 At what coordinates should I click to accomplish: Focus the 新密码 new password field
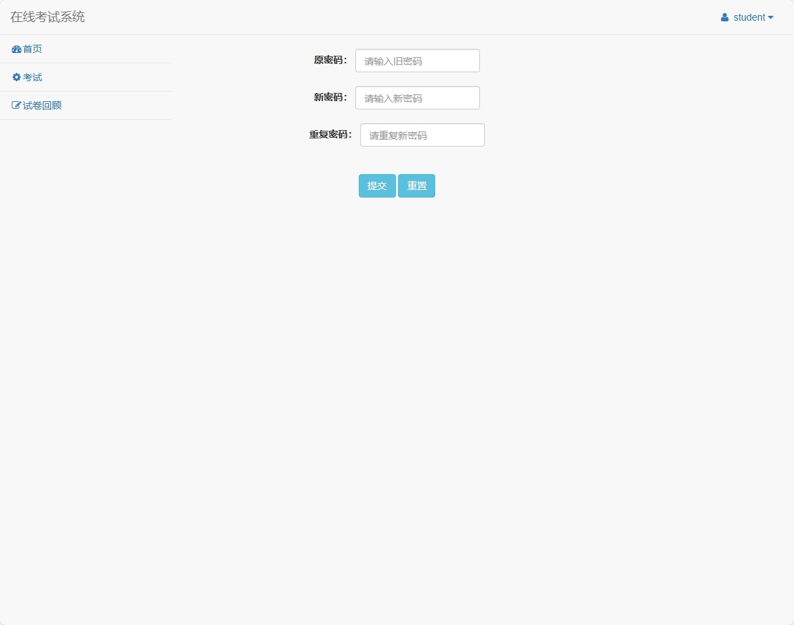(x=418, y=98)
